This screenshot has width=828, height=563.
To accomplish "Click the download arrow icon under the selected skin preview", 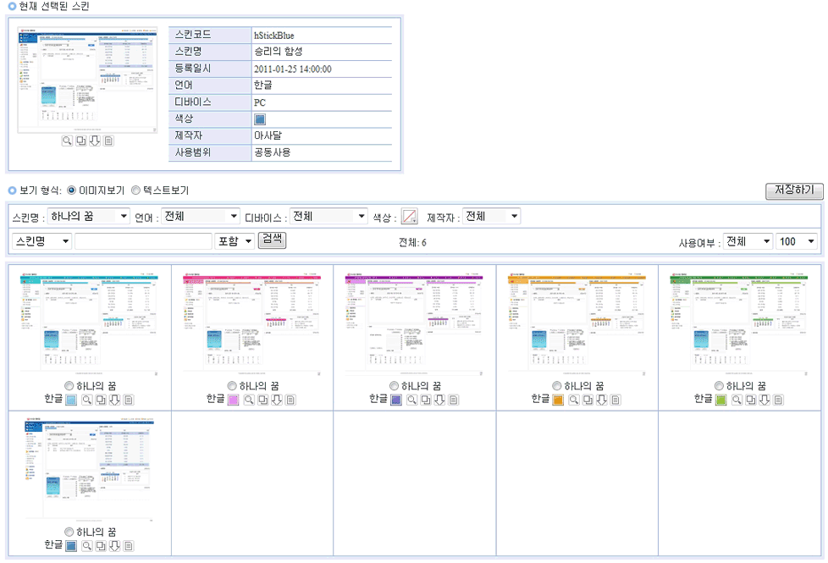I will click(95, 141).
